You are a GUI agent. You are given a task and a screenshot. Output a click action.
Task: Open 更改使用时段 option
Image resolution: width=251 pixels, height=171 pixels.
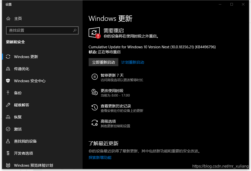111,93
